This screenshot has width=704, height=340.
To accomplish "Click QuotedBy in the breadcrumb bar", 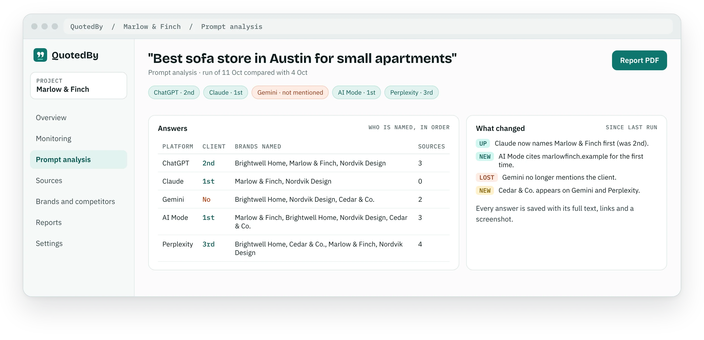I will click(x=87, y=27).
